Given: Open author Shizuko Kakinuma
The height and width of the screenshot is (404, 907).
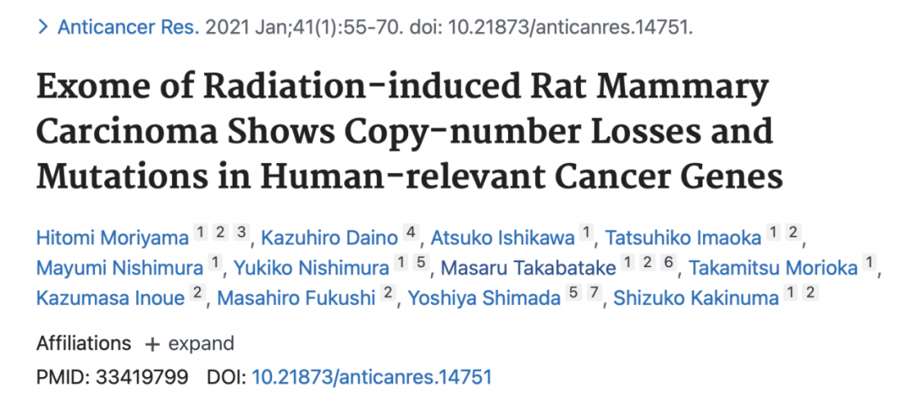Looking at the screenshot, I should tap(696, 297).
